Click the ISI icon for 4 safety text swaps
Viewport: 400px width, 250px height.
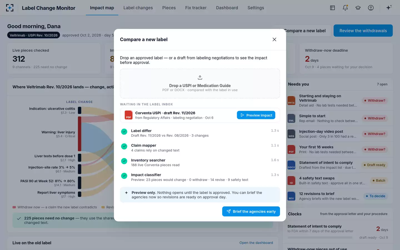[x=291, y=181]
